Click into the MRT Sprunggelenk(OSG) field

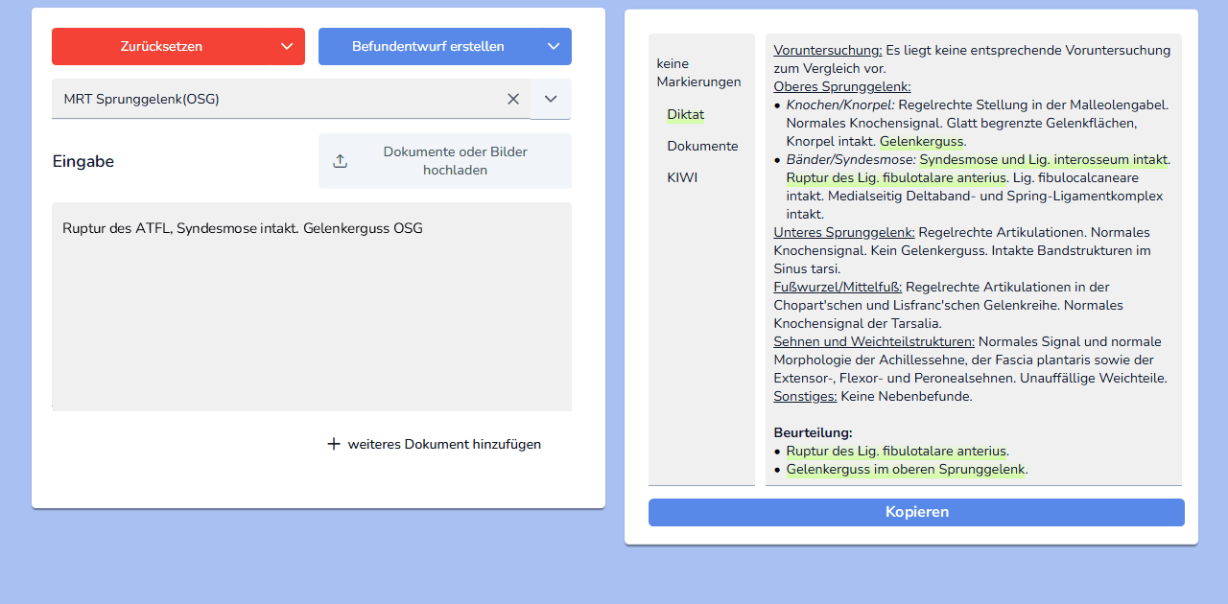click(x=278, y=99)
